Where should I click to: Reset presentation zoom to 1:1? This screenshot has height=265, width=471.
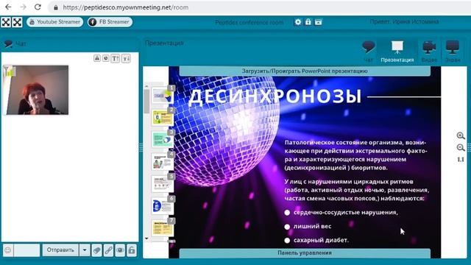[461, 159]
